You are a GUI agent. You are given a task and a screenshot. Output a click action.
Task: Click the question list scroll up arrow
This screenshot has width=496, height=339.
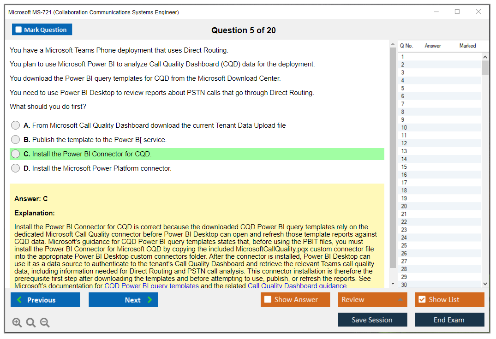(485, 57)
